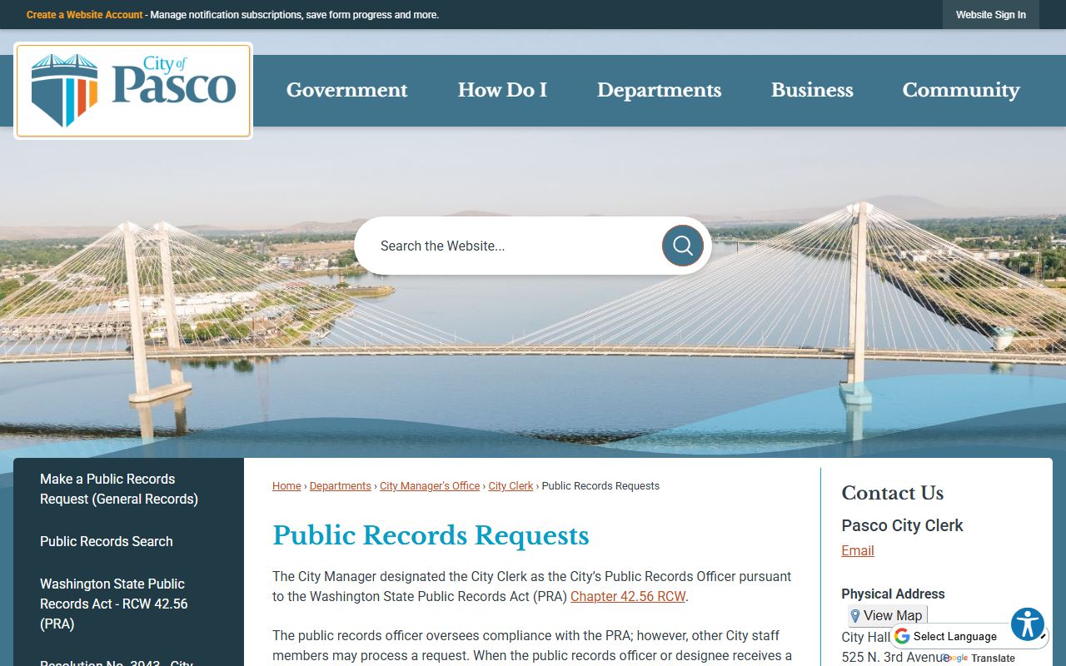Click the magnifying glass search button

tap(683, 246)
